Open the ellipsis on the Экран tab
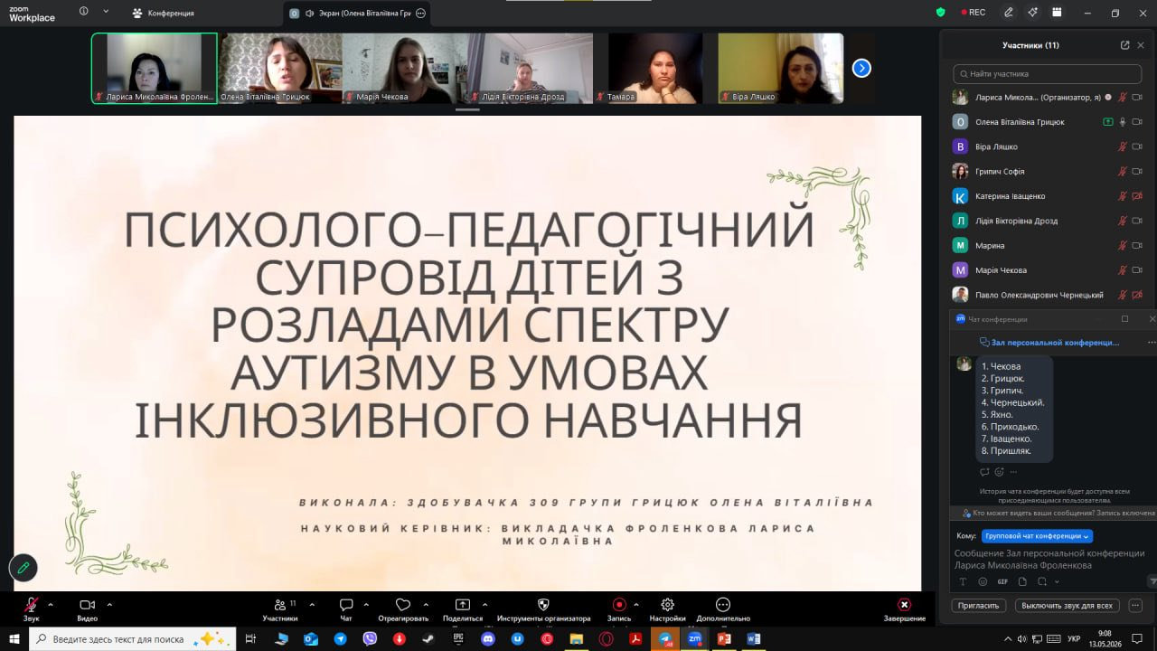Screen dimensions: 1157x651 click(x=420, y=14)
